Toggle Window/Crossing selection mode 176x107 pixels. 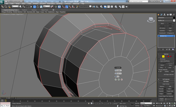31,7
